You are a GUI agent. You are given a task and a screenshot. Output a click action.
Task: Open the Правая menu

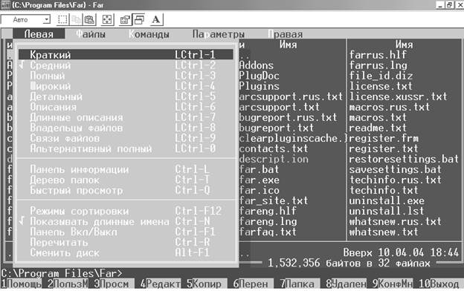[x=286, y=34]
